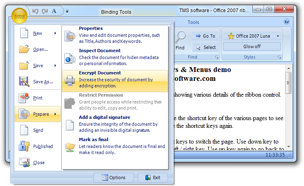Click the Inspect Document info icon
The image size is (304, 186).
[70, 58]
